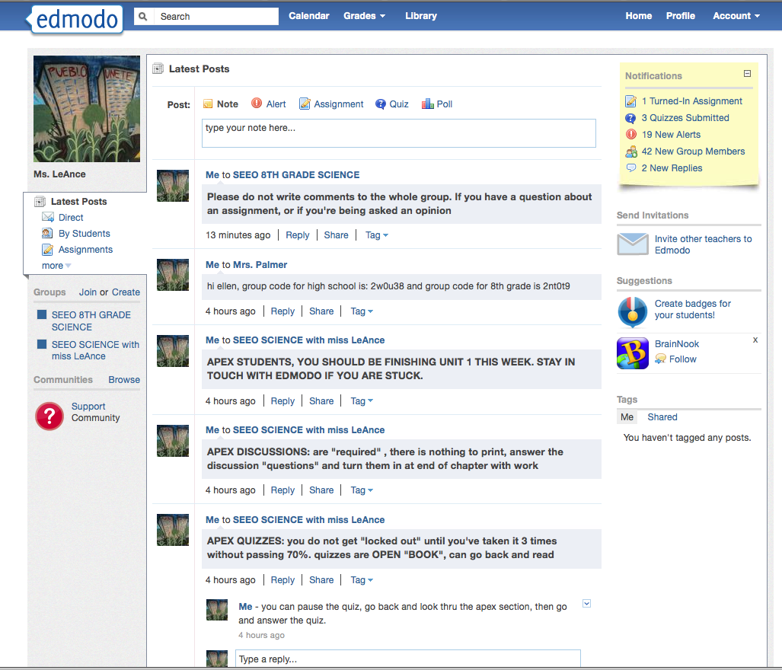Click the search magnifier icon
The width and height of the screenshot is (782, 670).
(x=142, y=16)
